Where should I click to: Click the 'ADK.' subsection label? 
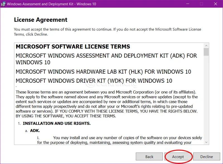[x=35, y=130]
